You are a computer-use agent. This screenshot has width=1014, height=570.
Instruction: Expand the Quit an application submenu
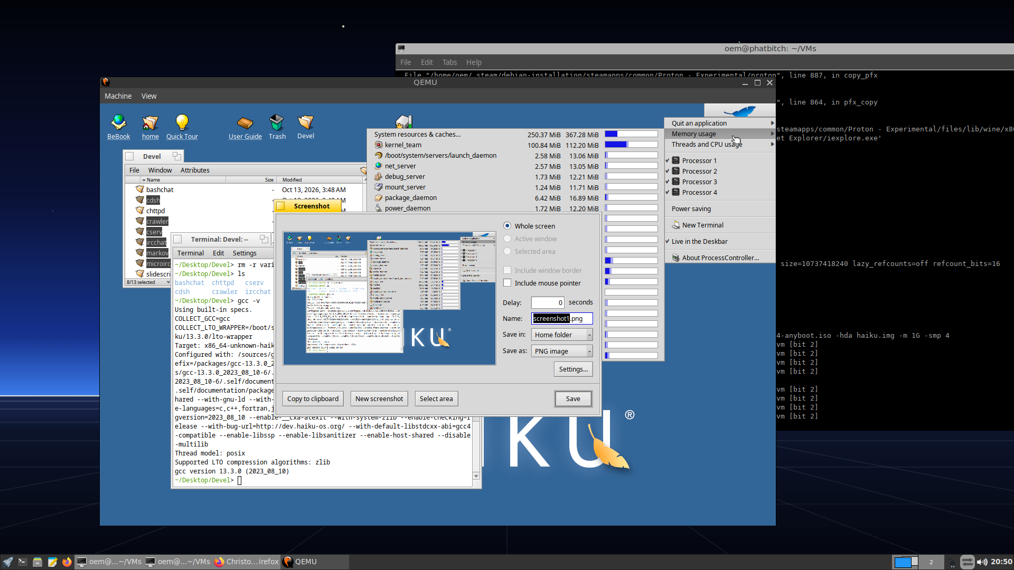(x=720, y=123)
